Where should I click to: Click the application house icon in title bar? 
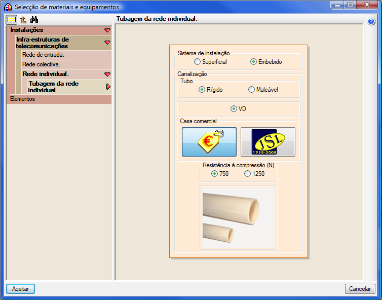pos(8,7)
